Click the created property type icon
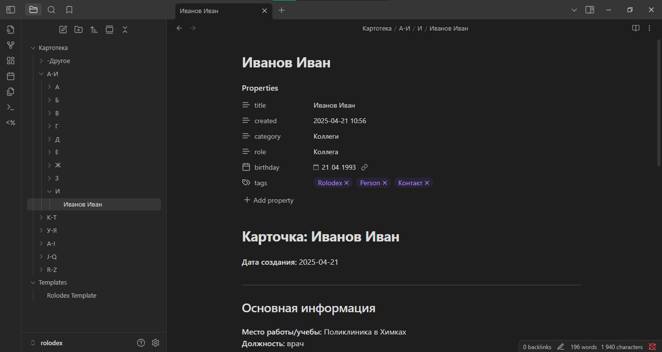 point(246,121)
